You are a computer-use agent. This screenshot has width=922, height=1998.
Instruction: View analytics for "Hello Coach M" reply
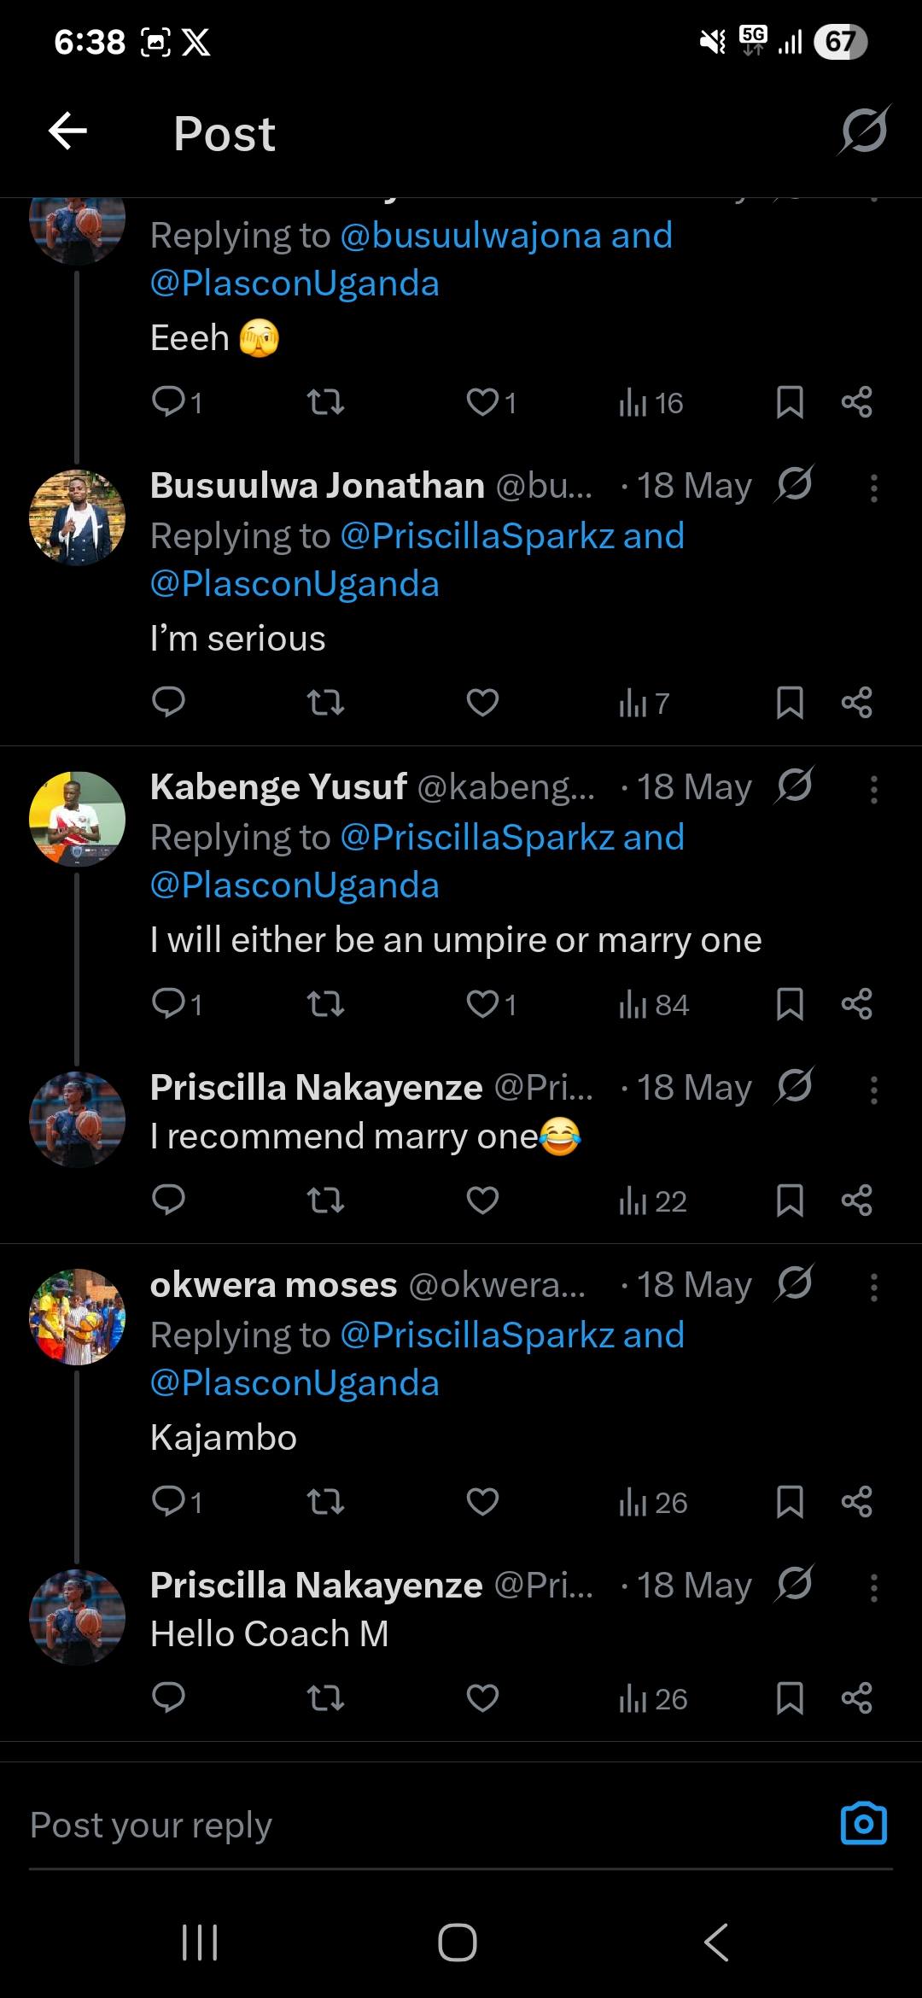(653, 1698)
